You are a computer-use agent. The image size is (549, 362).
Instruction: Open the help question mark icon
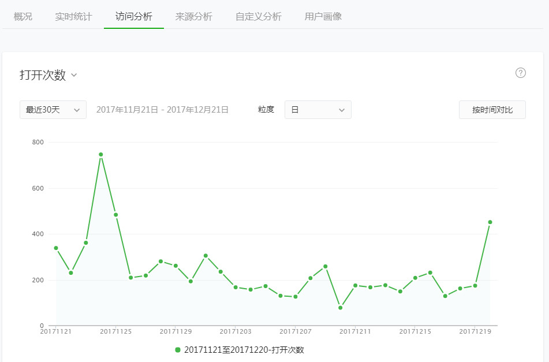pos(520,73)
